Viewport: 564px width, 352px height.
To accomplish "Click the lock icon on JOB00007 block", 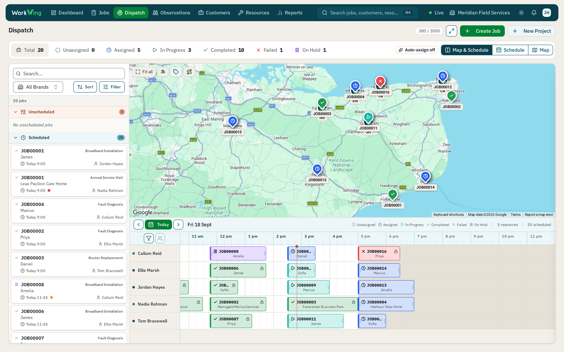I will (x=248, y=319).
